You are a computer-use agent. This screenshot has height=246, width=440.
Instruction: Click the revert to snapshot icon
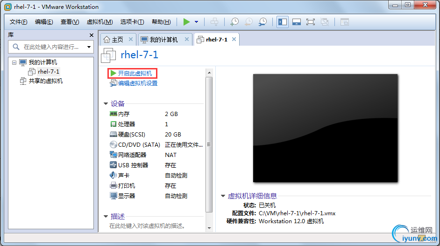tap(248, 22)
